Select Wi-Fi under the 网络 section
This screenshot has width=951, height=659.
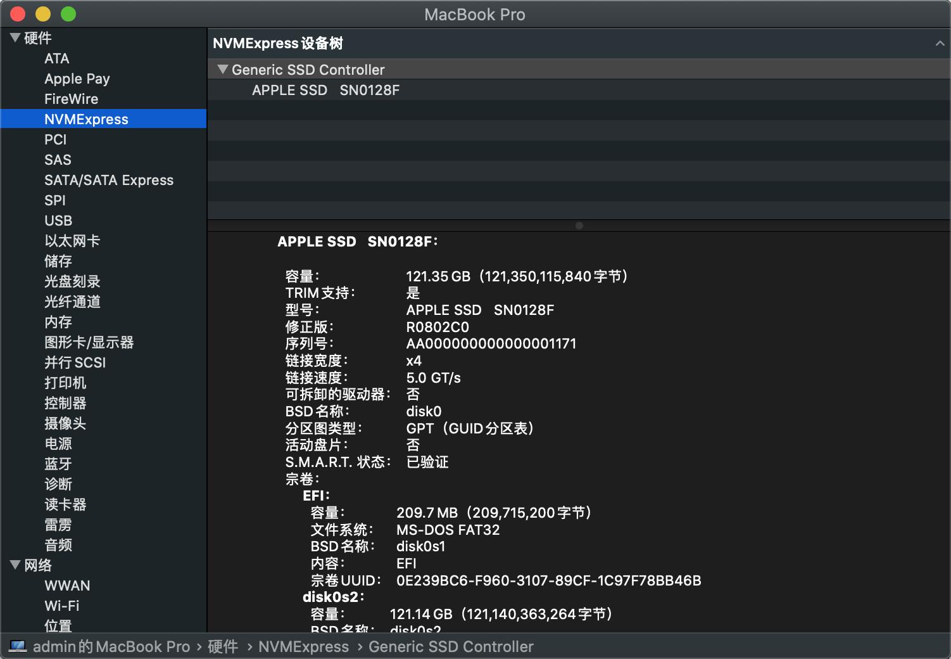coord(61,606)
